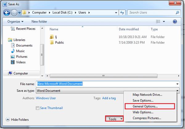Click Add a tag link
The image size is (185, 129).
coord(109,98)
